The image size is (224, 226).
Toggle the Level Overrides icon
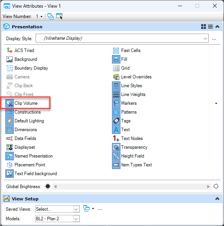point(116,77)
